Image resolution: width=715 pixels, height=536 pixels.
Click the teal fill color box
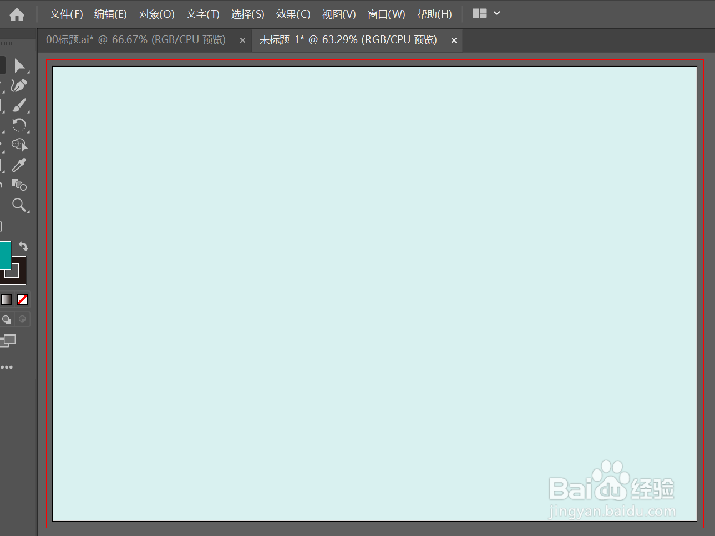(x=5, y=255)
